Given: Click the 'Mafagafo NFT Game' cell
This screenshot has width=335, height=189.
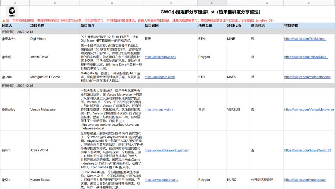Looking at the screenshot, I should tap(55, 77).
